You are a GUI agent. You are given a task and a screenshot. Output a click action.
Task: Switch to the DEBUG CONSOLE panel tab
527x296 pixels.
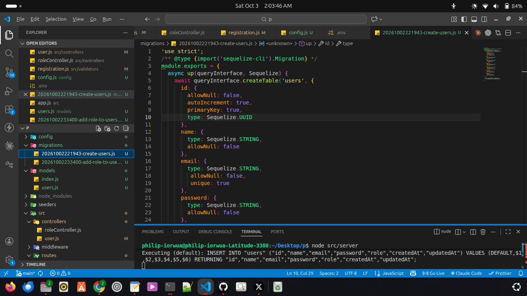[215, 232]
